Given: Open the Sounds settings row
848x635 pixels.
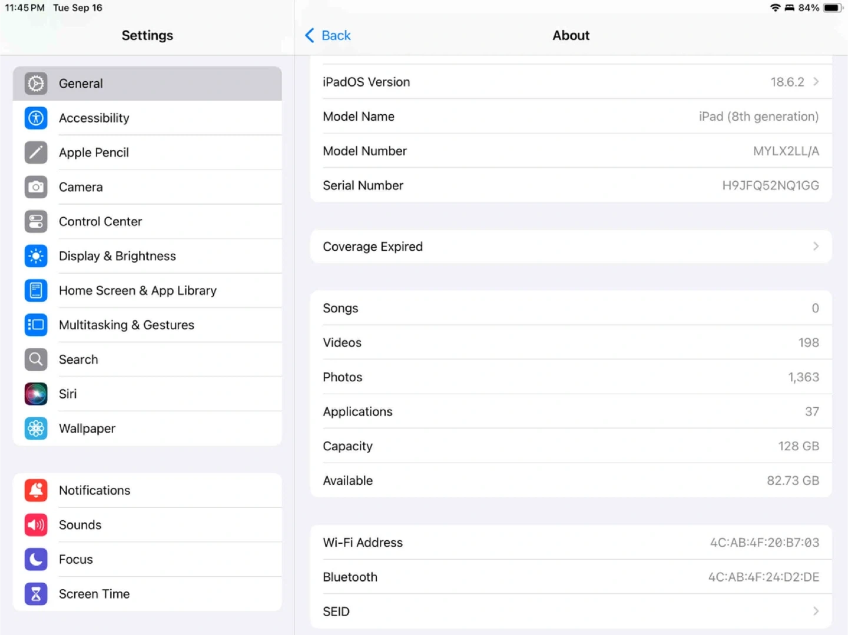Looking at the screenshot, I should (x=80, y=525).
